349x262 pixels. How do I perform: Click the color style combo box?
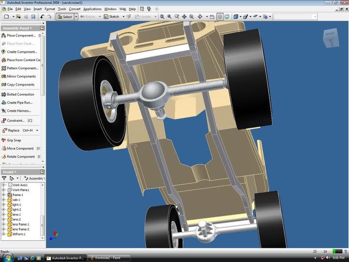tap(295, 16)
